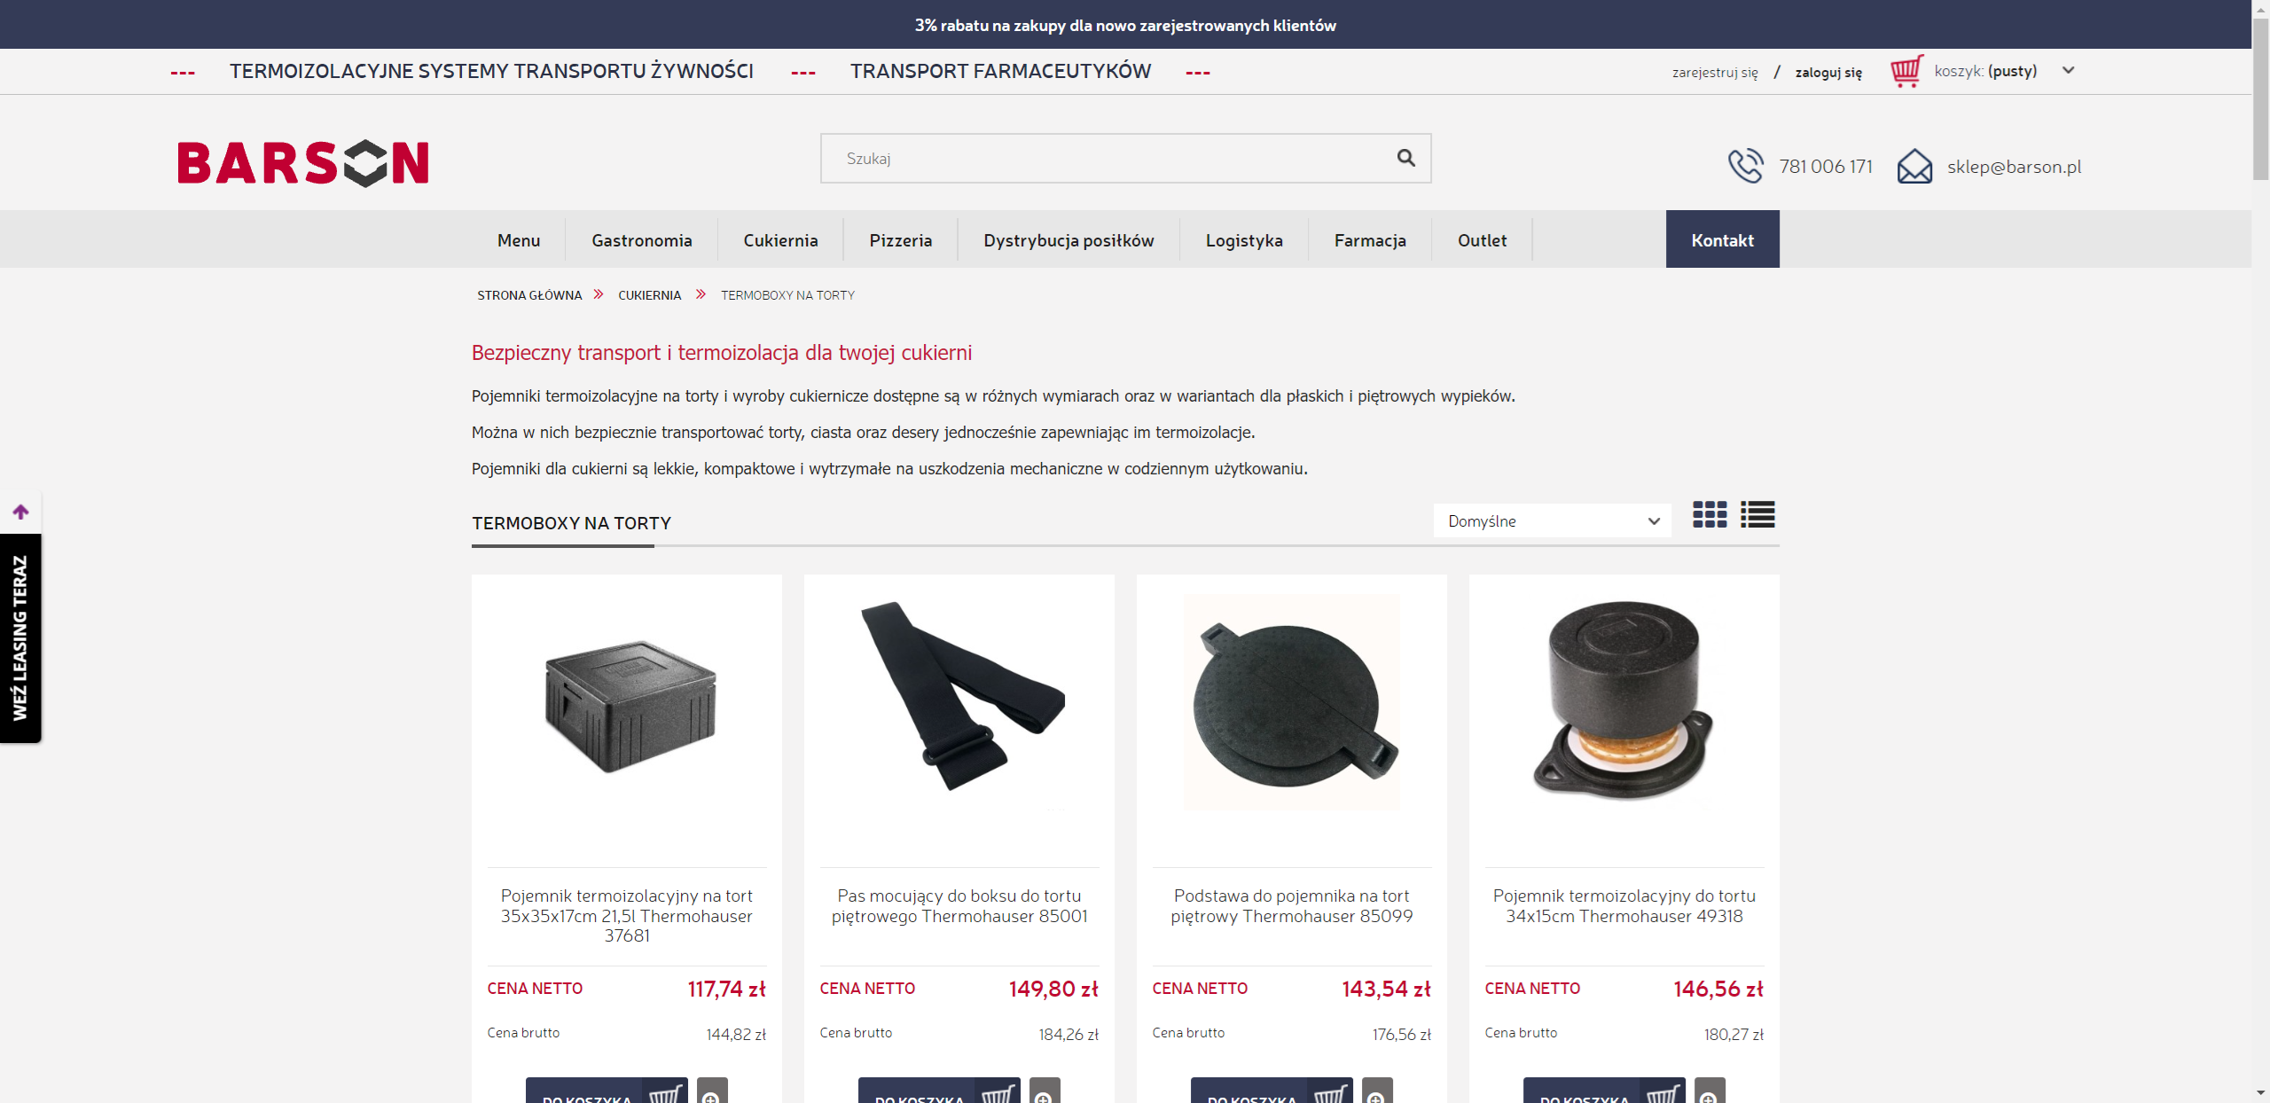
Task: Switch to list view layout
Action: pyautogui.click(x=1757, y=514)
